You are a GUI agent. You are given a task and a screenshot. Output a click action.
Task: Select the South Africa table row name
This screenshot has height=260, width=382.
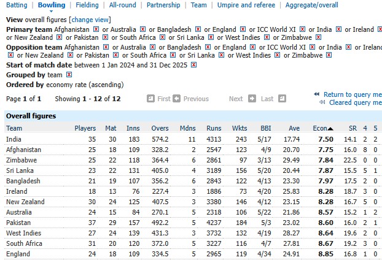[x=24, y=243]
